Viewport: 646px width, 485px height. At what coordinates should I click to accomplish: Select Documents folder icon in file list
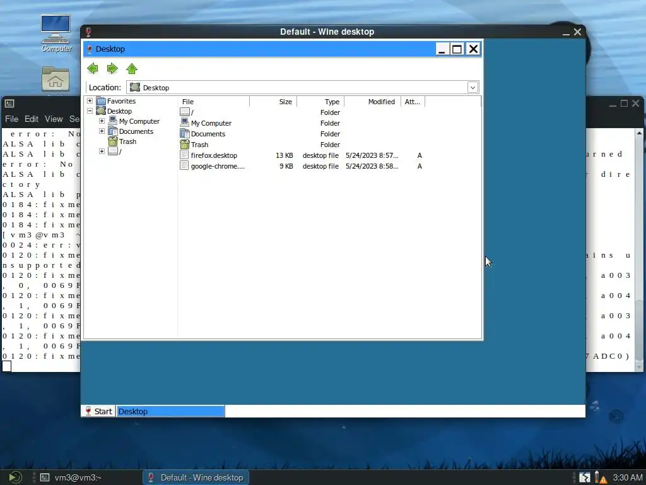(185, 134)
